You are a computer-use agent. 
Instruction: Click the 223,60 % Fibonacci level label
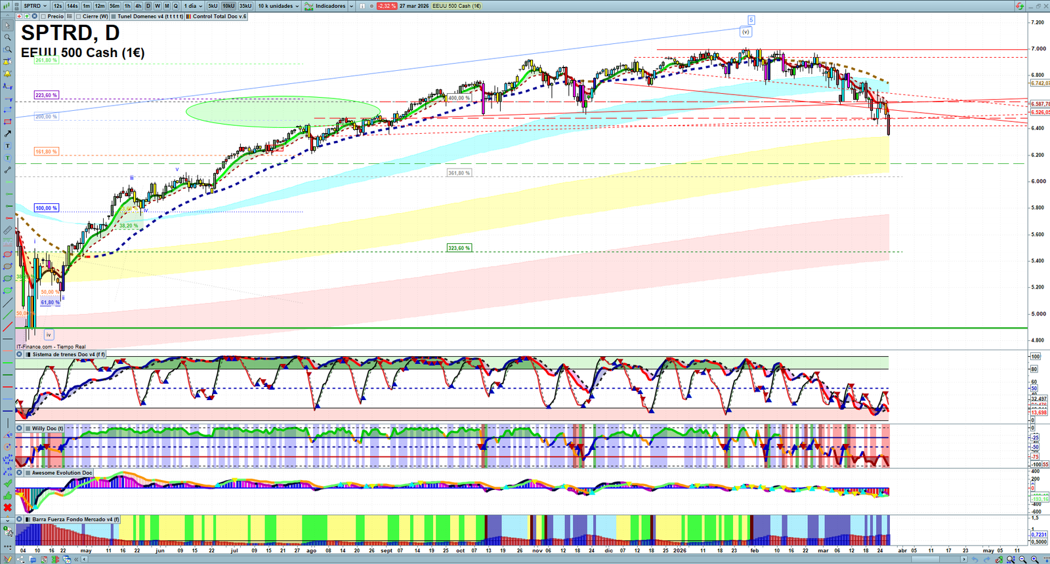click(46, 95)
